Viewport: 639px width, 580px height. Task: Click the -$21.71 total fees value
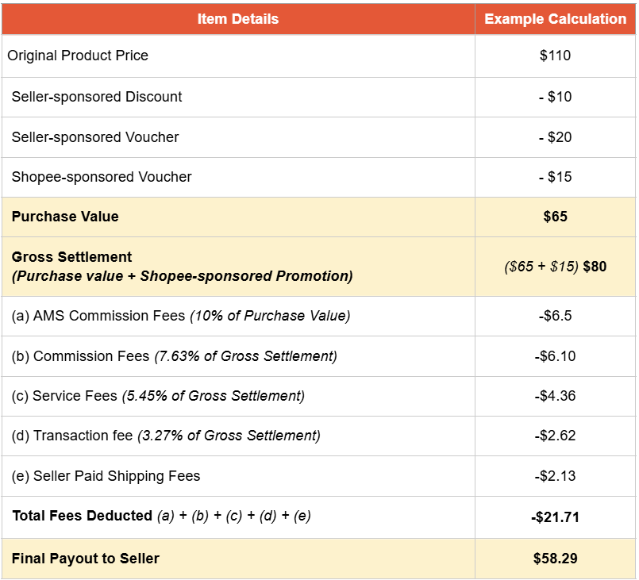pos(555,517)
